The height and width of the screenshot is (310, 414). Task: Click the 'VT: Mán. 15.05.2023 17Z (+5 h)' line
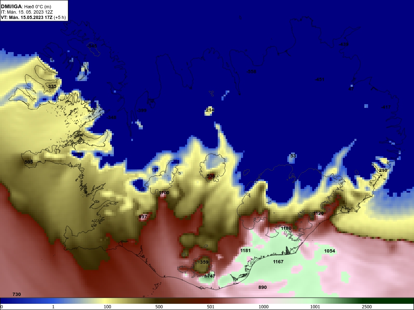tap(33, 17)
